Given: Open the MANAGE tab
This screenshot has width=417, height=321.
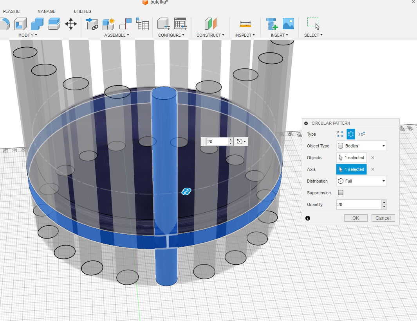Looking at the screenshot, I should tap(46, 11).
